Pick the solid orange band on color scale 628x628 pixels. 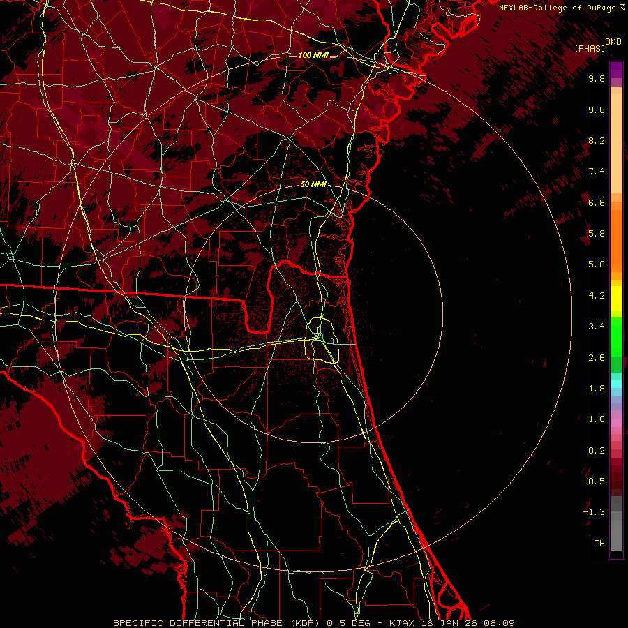coord(616,241)
